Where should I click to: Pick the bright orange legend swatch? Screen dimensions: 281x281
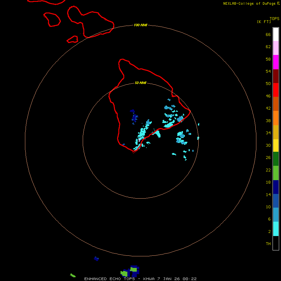pos(276,118)
